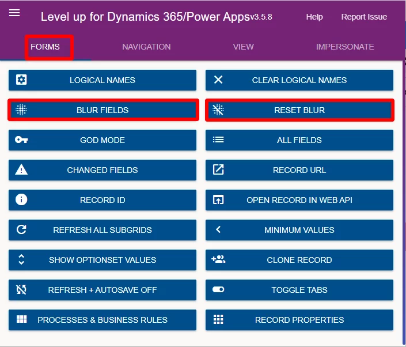
Task: Click the refresh arrow on Refresh All Subgrids
Action: pos(21,229)
